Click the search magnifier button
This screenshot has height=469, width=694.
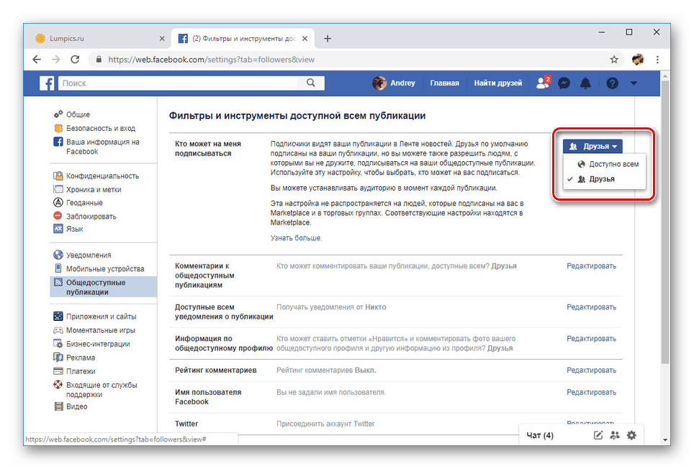[x=311, y=83]
